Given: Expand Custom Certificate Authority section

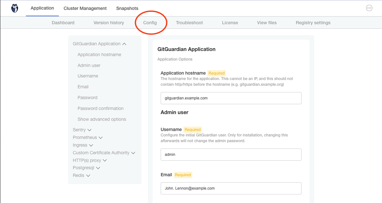Looking at the screenshot, I should click(104, 153).
